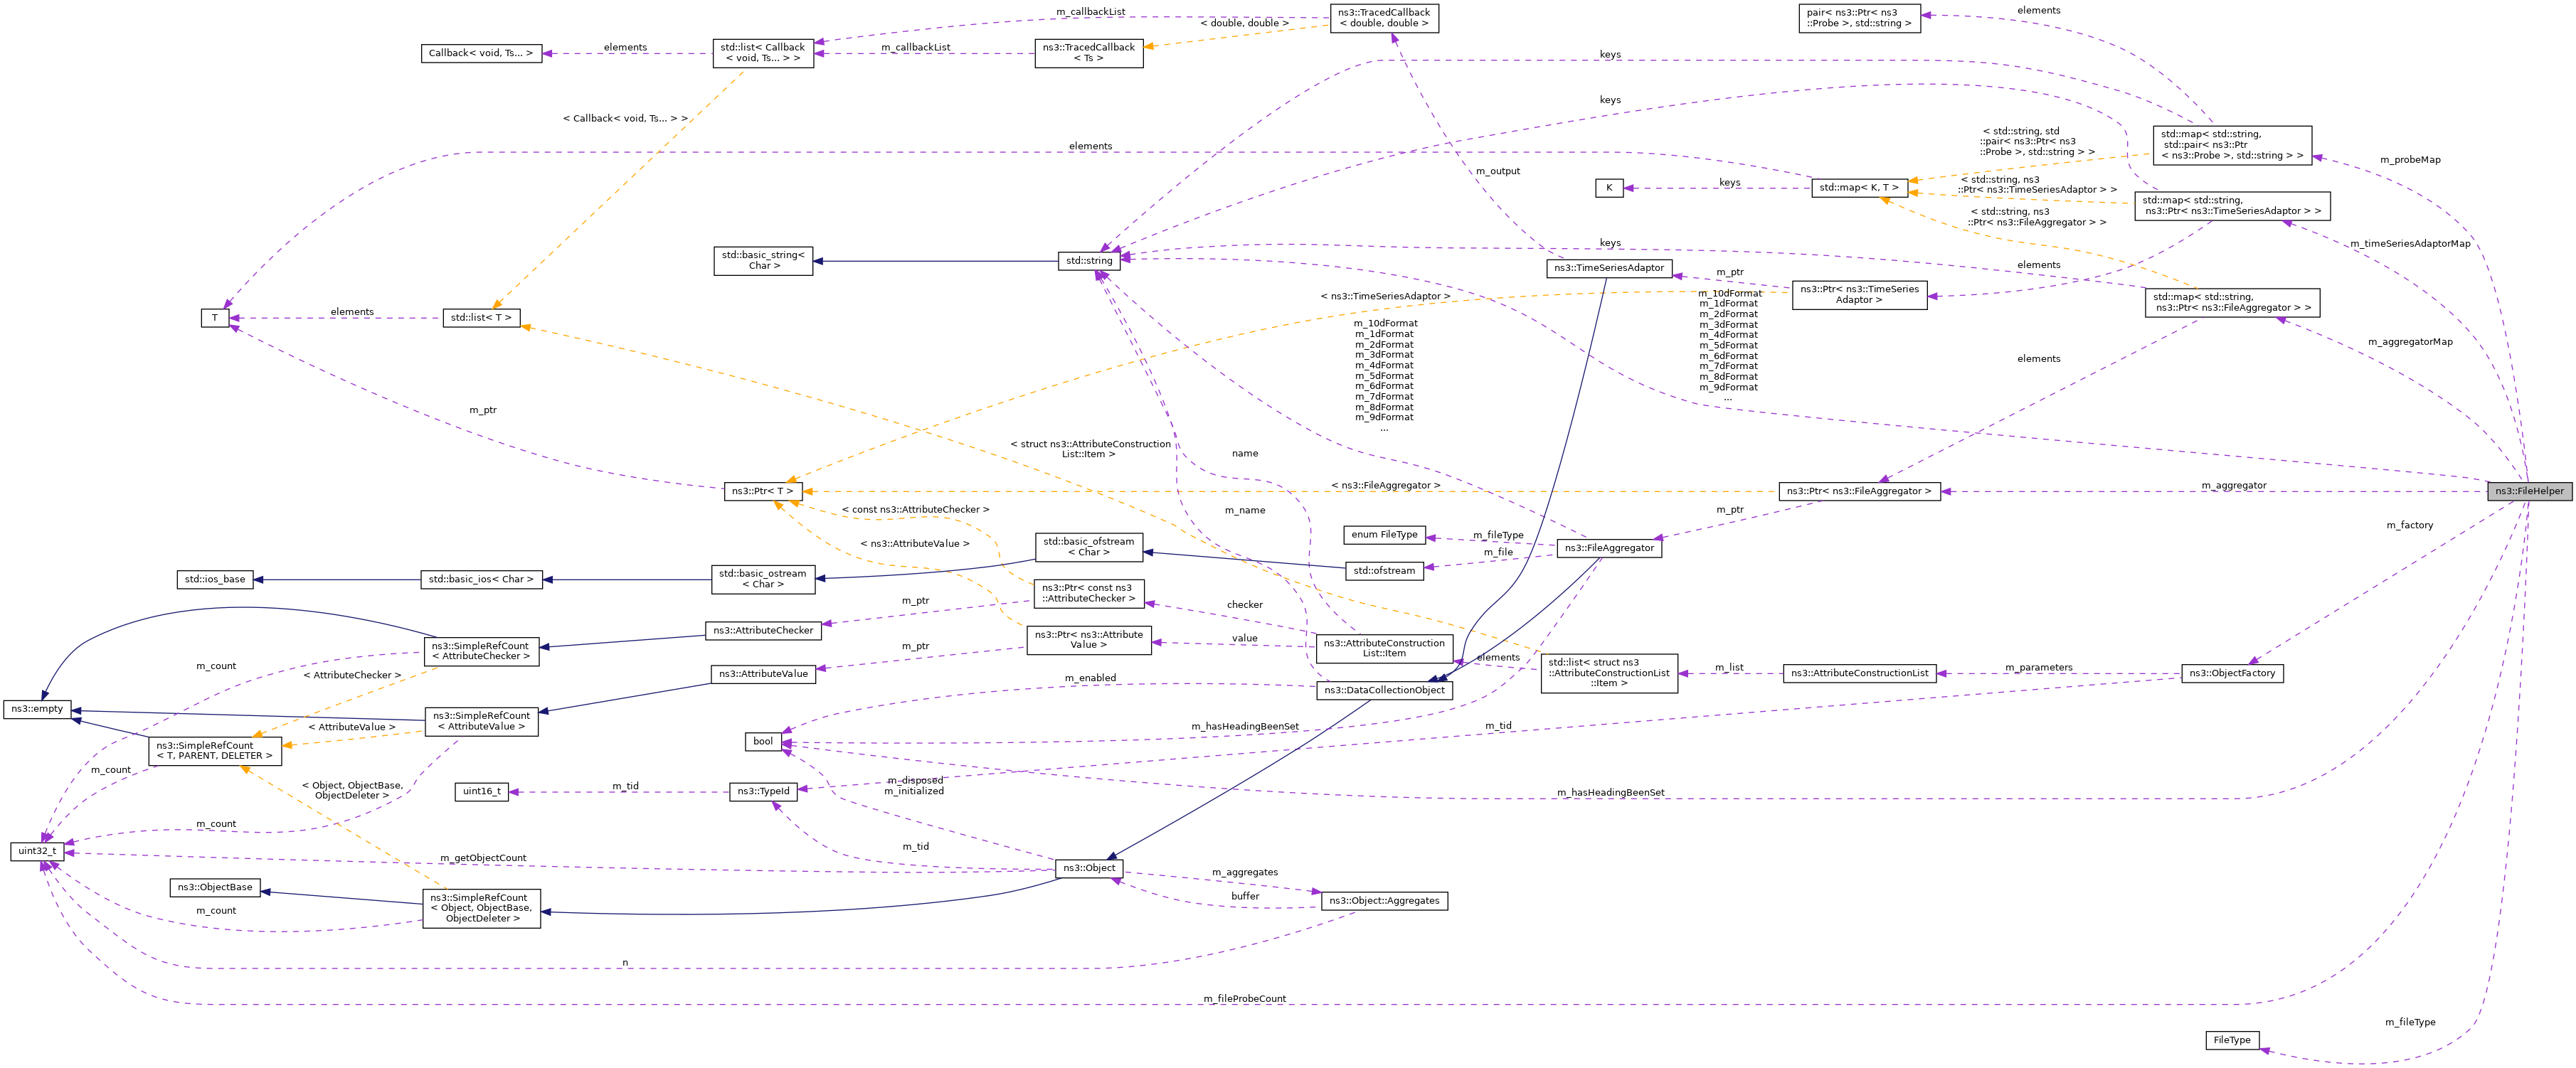
Task: Click the ns3::DataCollectionObject node
Action: pyautogui.click(x=1384, y=690)
